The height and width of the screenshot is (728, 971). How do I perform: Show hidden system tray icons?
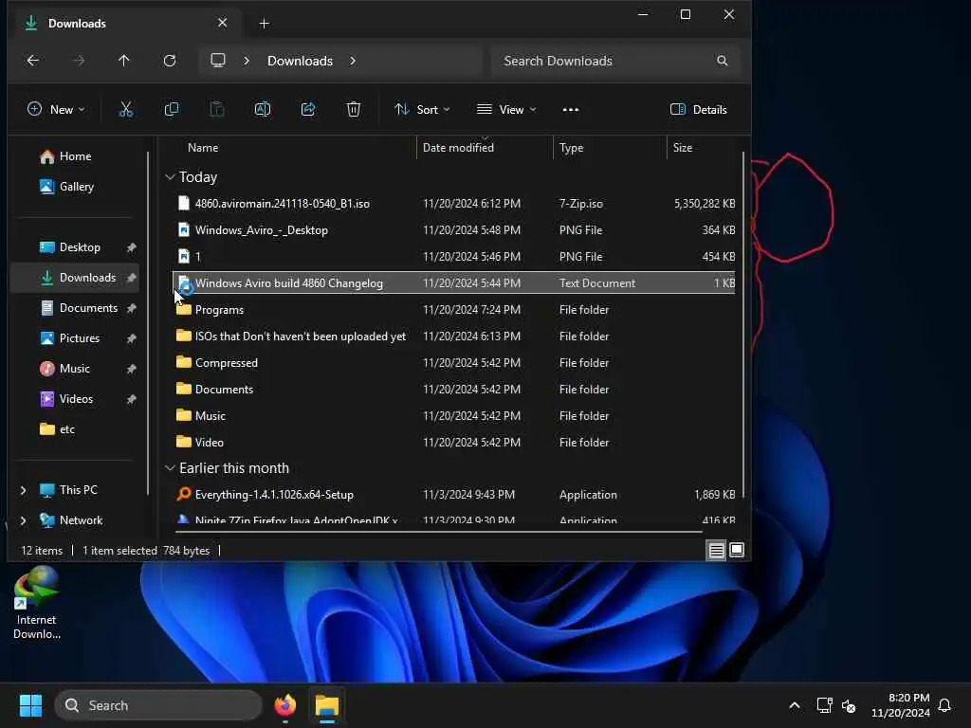pyautogui.click(x=795, y=705)
